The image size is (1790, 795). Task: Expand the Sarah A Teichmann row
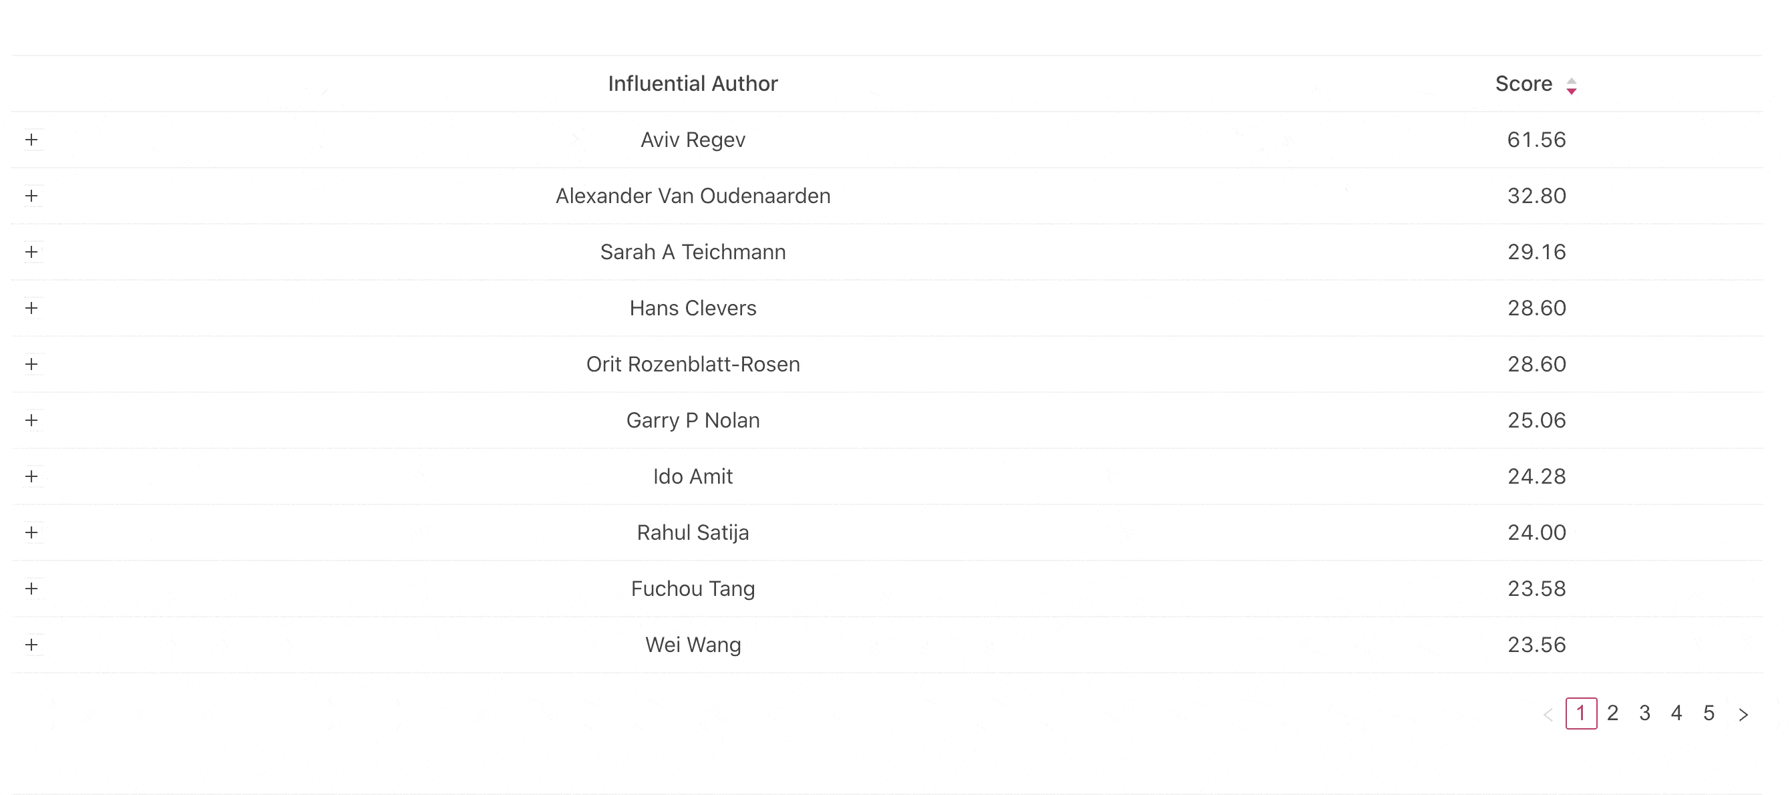coord(31,252)
